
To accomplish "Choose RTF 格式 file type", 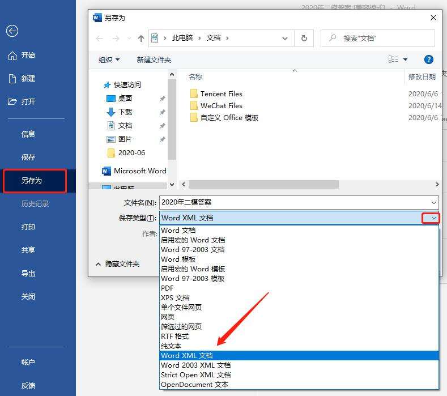I will [x=299, y=337].
